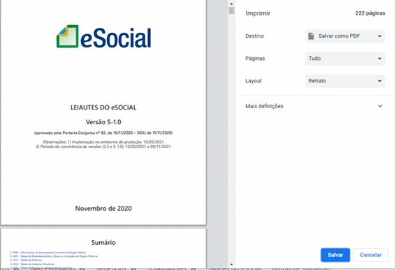The width and height of the screenshot is (396, 270).
Task: Open the S-1000 link in the Sumário
Action: tap(48, 253)
